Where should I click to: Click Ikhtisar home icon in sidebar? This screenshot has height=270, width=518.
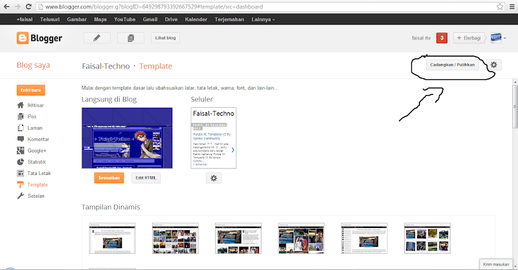21,105
